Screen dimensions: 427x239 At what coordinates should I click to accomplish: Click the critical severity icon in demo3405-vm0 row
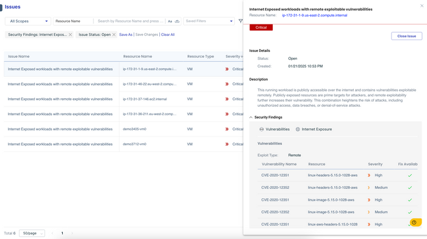(x=227, y=129)
